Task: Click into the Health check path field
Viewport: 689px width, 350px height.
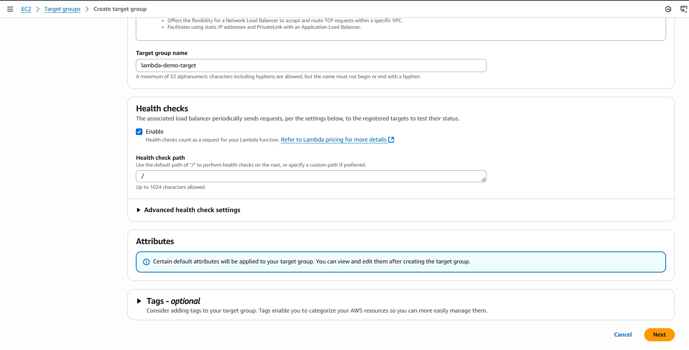Action: (x=311, y=176)
